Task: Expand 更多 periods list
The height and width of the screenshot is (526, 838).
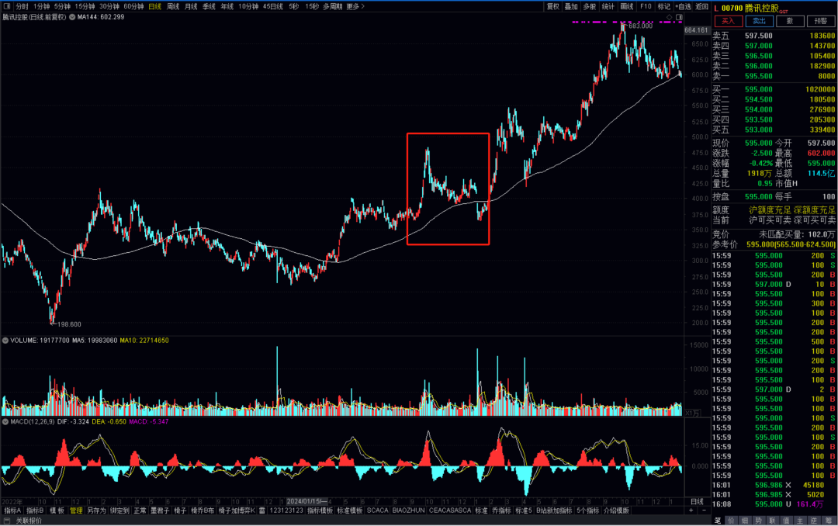Action: click(x=355, y=6)
